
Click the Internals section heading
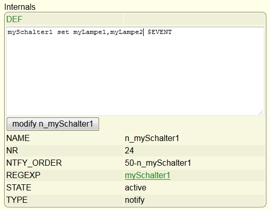click(20, 7)
